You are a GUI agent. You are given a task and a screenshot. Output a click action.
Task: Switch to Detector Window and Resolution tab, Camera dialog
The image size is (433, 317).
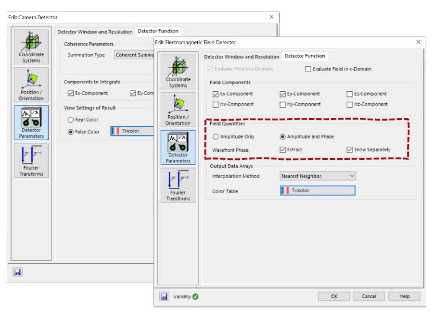click(x=95, y=32)
